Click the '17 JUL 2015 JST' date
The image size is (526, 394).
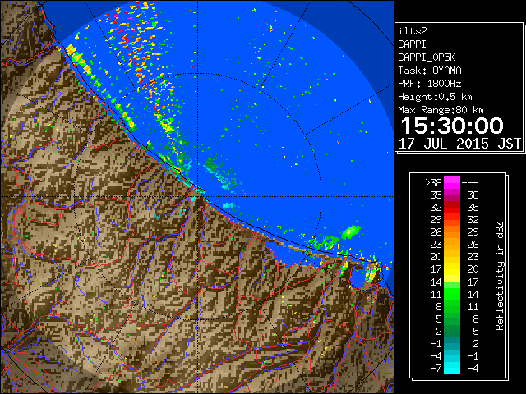point(459,144)
